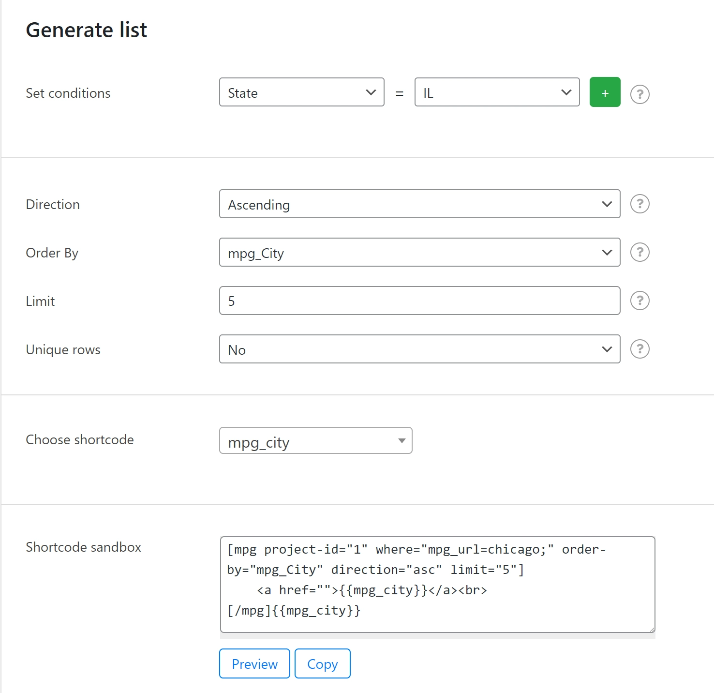The image size is (714, 693).
Task: Click the Preview button
Action: click(254, 663)
